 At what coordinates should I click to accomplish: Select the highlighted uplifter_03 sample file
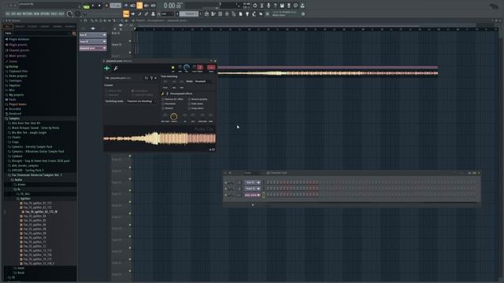tap(41, 212)
